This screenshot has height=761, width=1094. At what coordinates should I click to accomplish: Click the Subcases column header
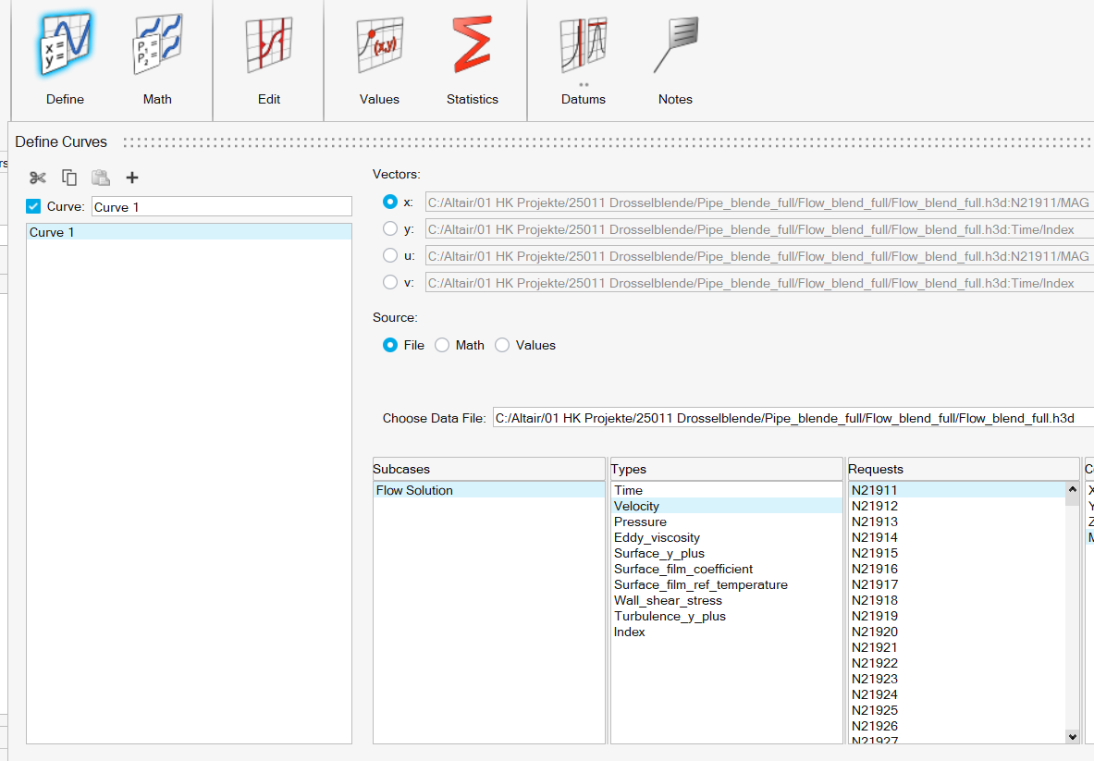click(489, 469)
